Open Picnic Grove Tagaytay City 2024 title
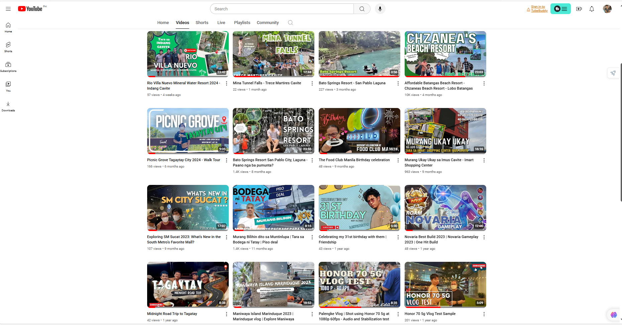 tap(184, 160)
